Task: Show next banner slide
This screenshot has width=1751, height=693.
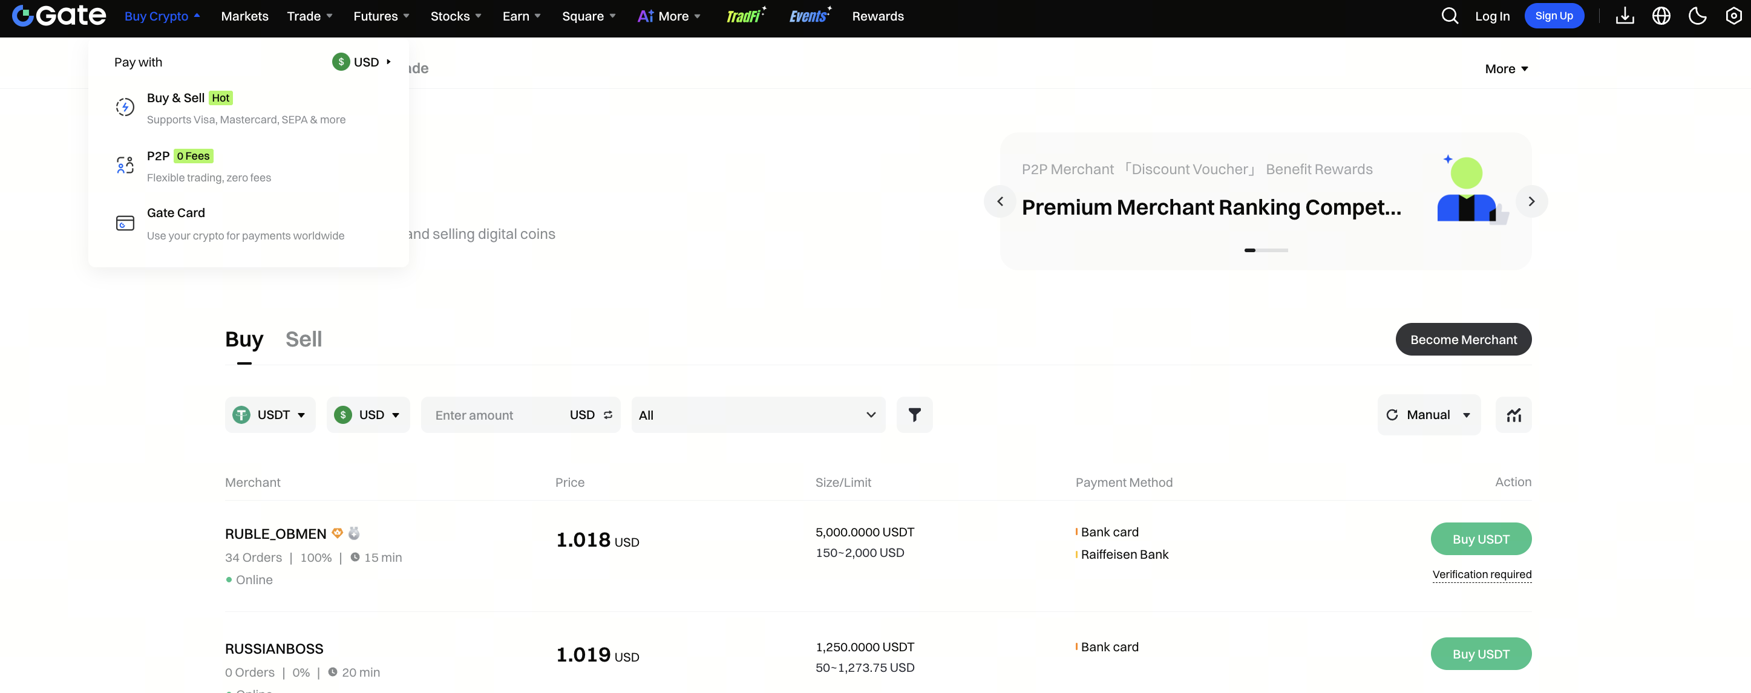Action: pyautogui.click(x=1531, y=201)
